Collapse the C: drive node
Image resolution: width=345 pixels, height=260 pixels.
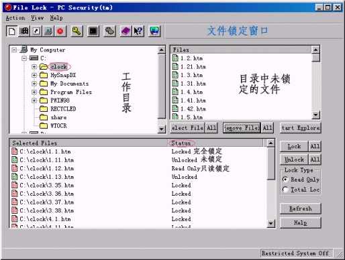pyautogui.click(x=24, y=58)
